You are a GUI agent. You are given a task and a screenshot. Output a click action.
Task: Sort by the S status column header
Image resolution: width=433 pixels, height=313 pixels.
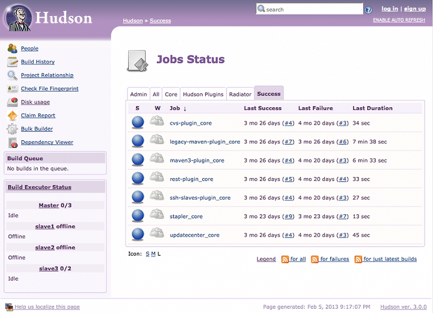137,108
